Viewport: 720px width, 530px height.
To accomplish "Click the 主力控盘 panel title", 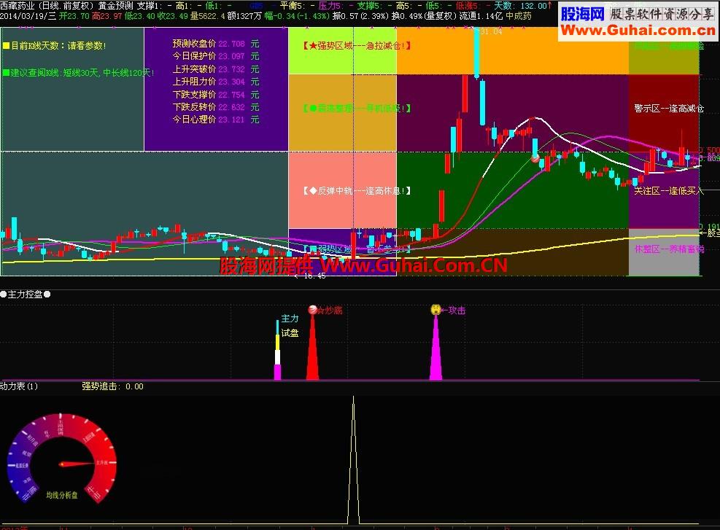I will point(25,294).
